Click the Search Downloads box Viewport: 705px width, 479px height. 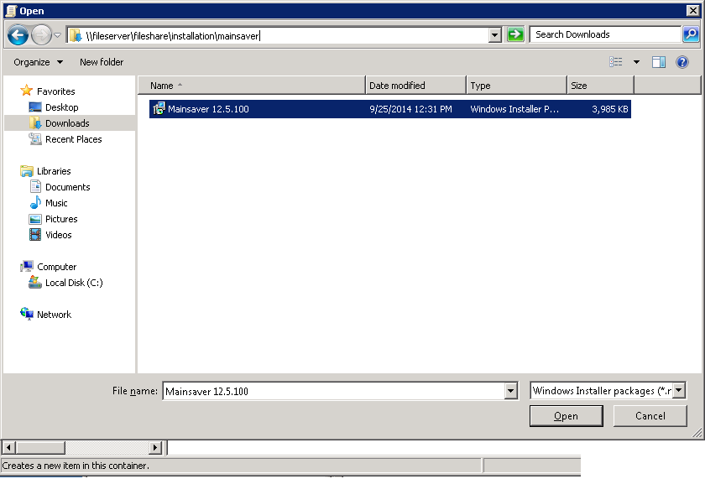point(605,34)
